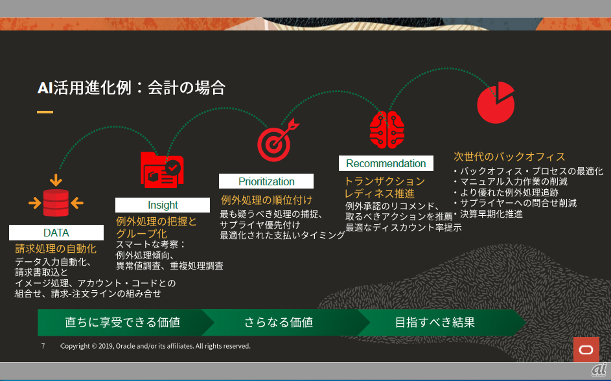Viewport: 611px width, 381px height.
Task: Select the red target with arrow icon
Action: [277, 139]
